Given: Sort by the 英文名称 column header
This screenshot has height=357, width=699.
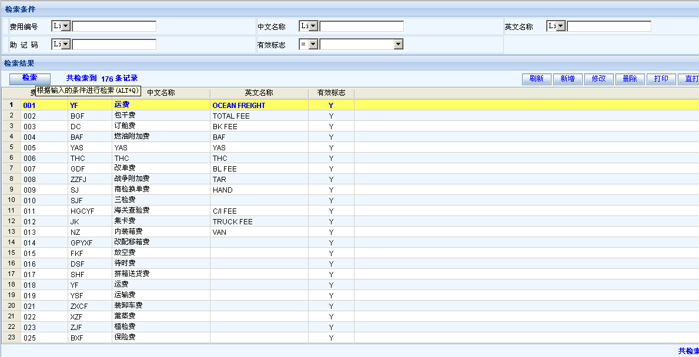Looking at the screenshot, I should pyautogui.click(x=259, y=93).
